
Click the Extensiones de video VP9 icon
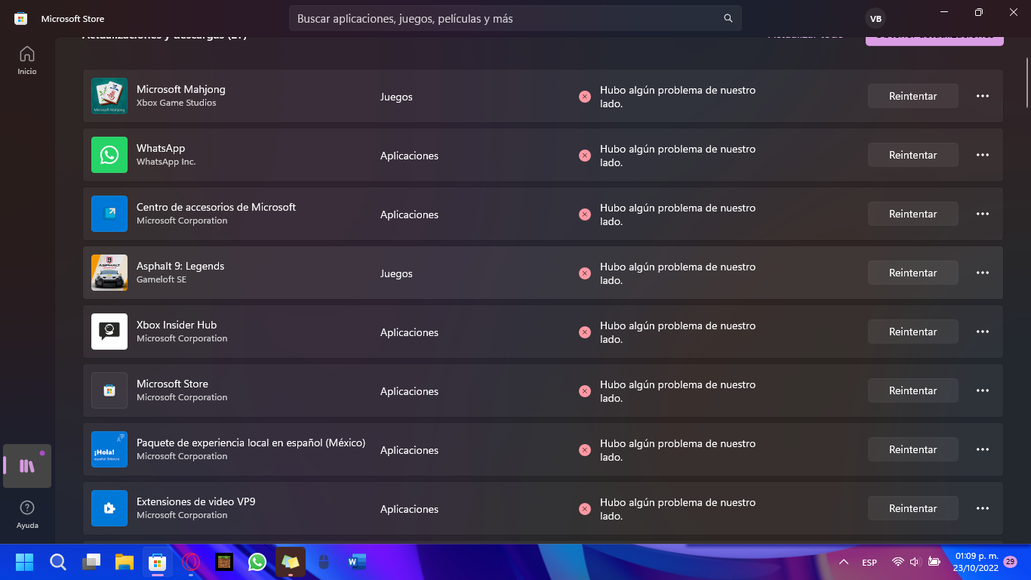coord(109,508)
